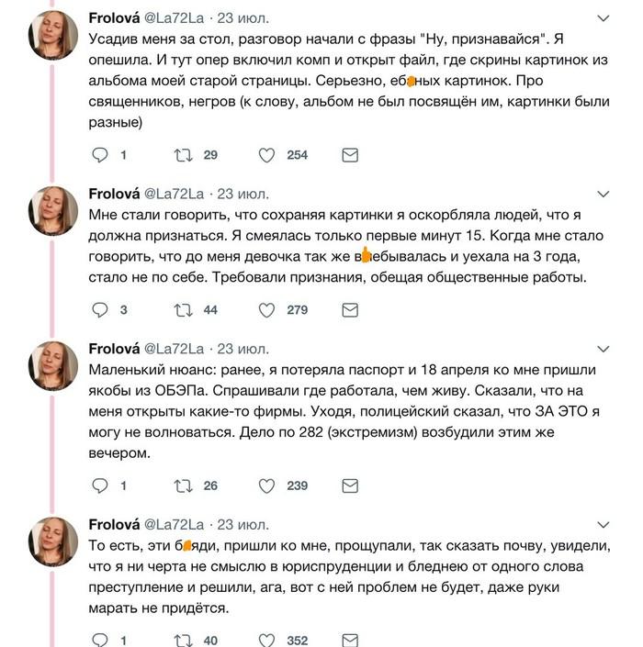Like the last tweet with 352 likes
The width and height of the screenshot is (643, 647).
pyautogui.click(x=266, y=640)
